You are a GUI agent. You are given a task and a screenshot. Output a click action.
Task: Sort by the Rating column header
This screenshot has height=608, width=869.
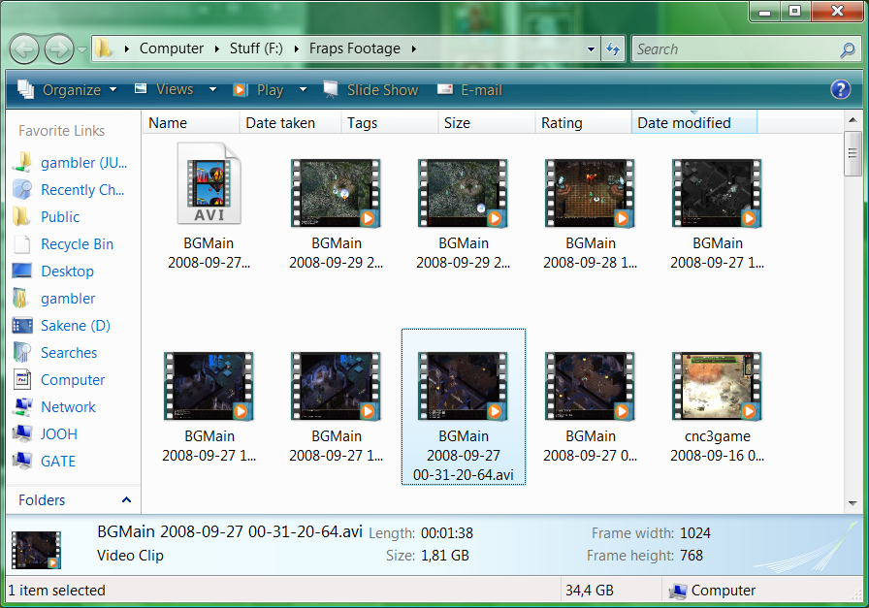coord(584,122)
